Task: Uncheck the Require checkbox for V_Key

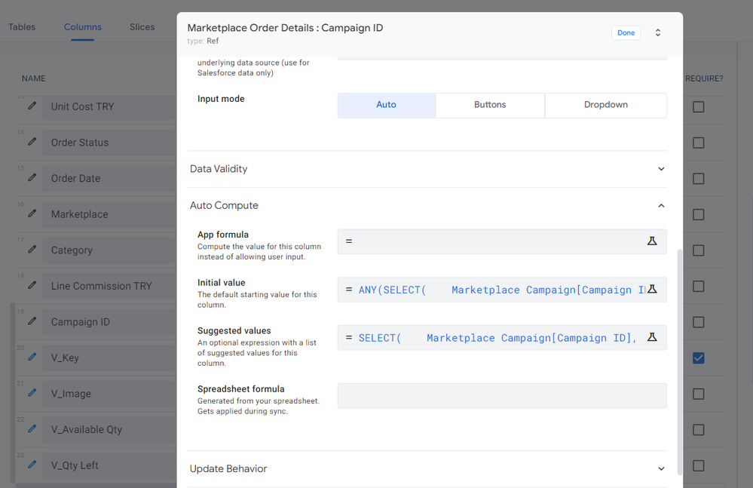Action: tap(698, 358)
